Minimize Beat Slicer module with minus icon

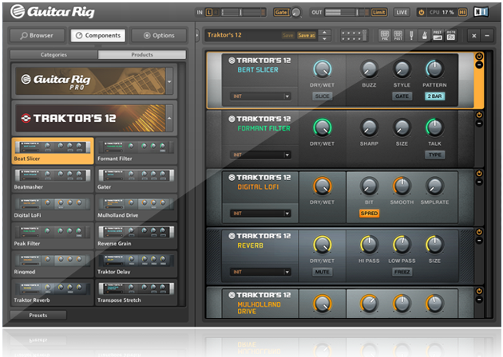[x=479, y=65]
